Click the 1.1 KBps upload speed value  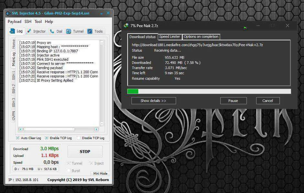(50, 156)
